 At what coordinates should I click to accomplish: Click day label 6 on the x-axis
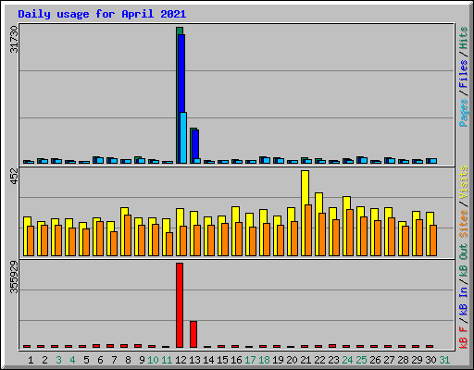click(x=100, y=360)
